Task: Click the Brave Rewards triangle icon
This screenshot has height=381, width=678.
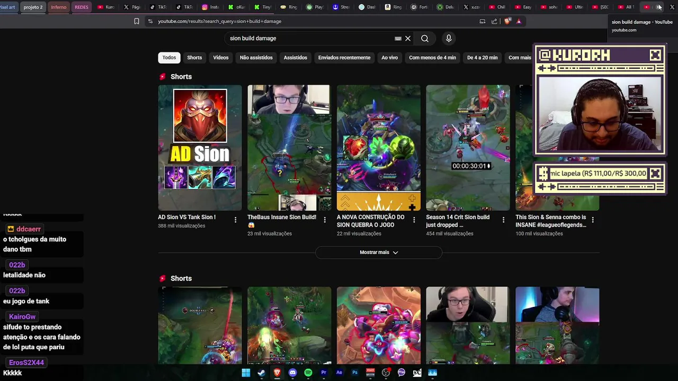Action: click(x=519, y=21)
